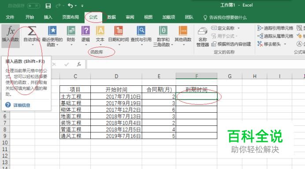The height and width of the screenshot is (169, 305).
Task: Open Recently Used functions star icon
Action: point(52,31)
